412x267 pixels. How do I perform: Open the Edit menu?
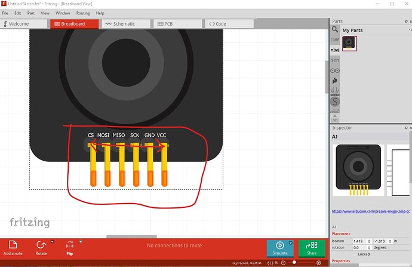coord(17,13)
